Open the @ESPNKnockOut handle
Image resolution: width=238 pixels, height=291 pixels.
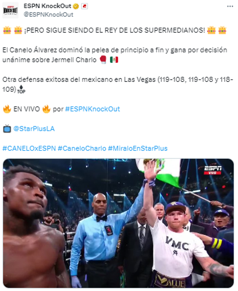48,15
